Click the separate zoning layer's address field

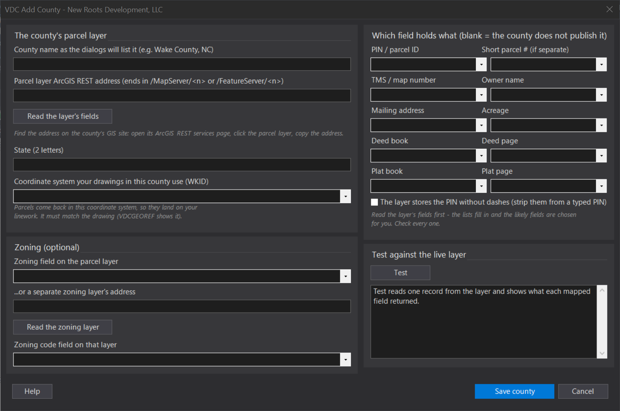point(182,306)
